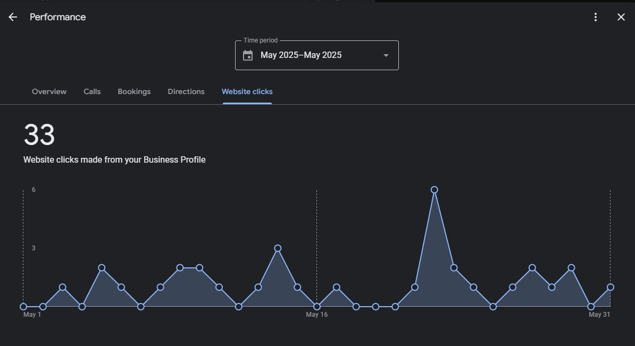
Task: Click the May 1 axis label
Action: pos(32,315)
